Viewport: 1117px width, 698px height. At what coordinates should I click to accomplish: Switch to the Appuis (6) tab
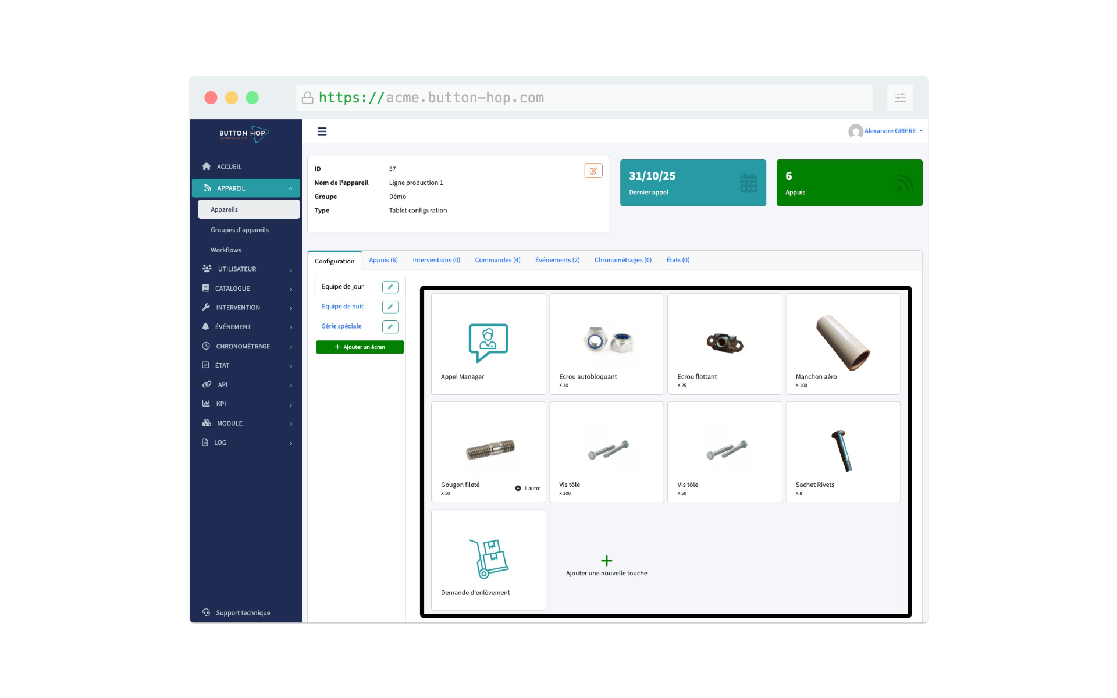(383, 260)
